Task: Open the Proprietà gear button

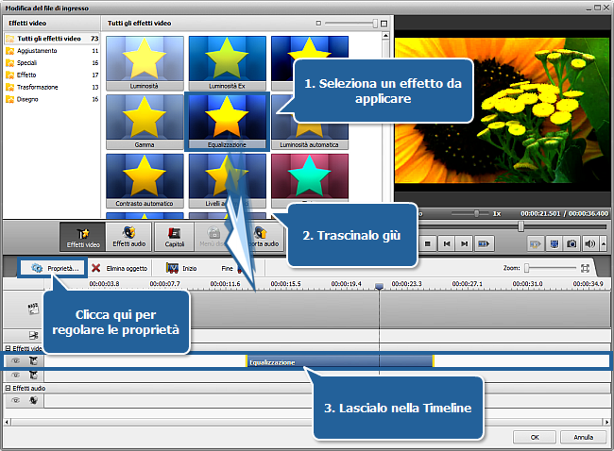Action: coord(53,268)
